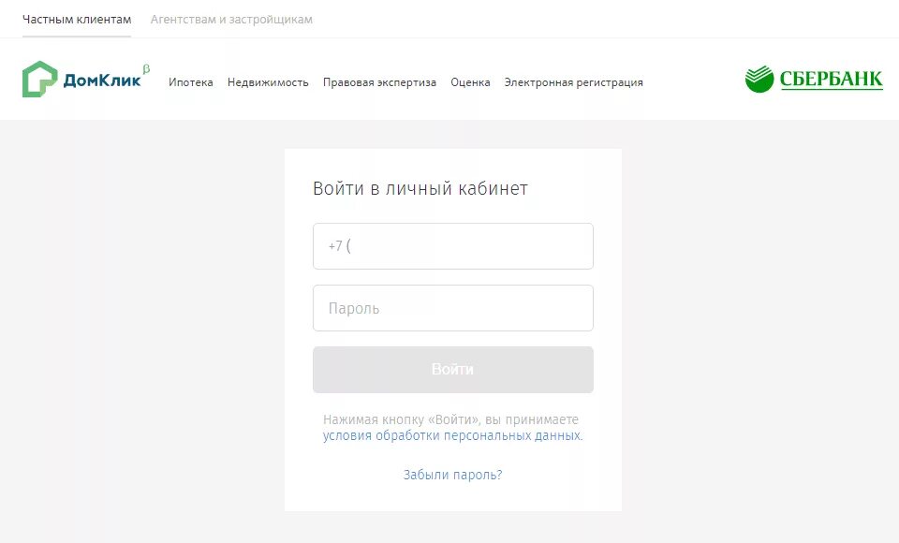Image resolution: width=899 pixels, height=543 pixels.
Task: Focus the Пароль password field
Action: coord(453,308)
